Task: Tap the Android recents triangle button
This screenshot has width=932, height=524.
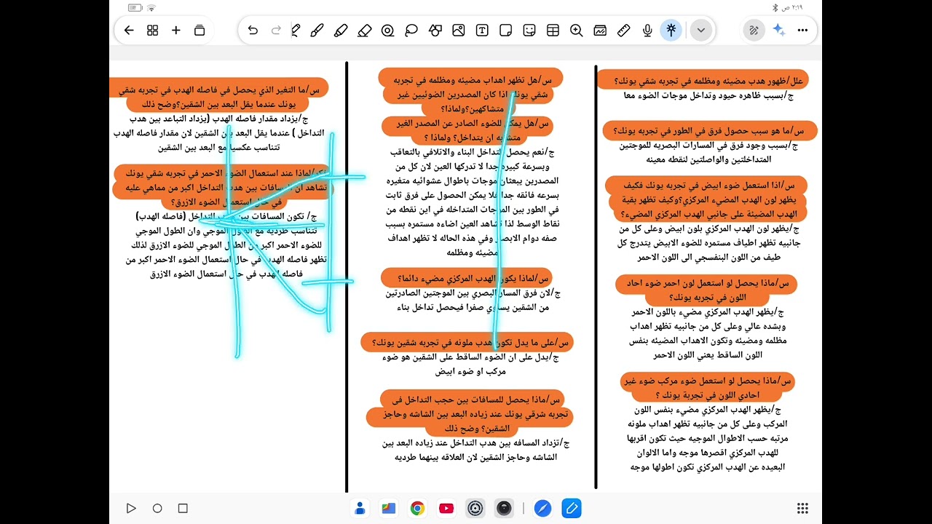Action: tap(131, 508)
